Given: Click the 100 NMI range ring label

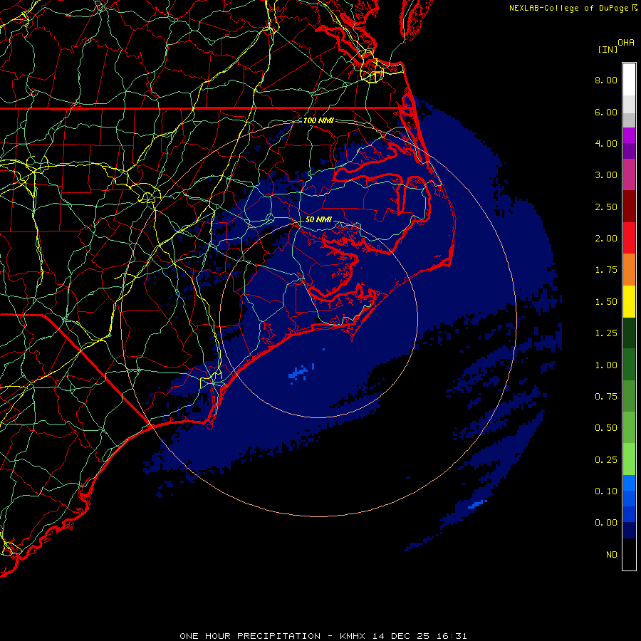Looking at the screenshot, I should point(318,120).
